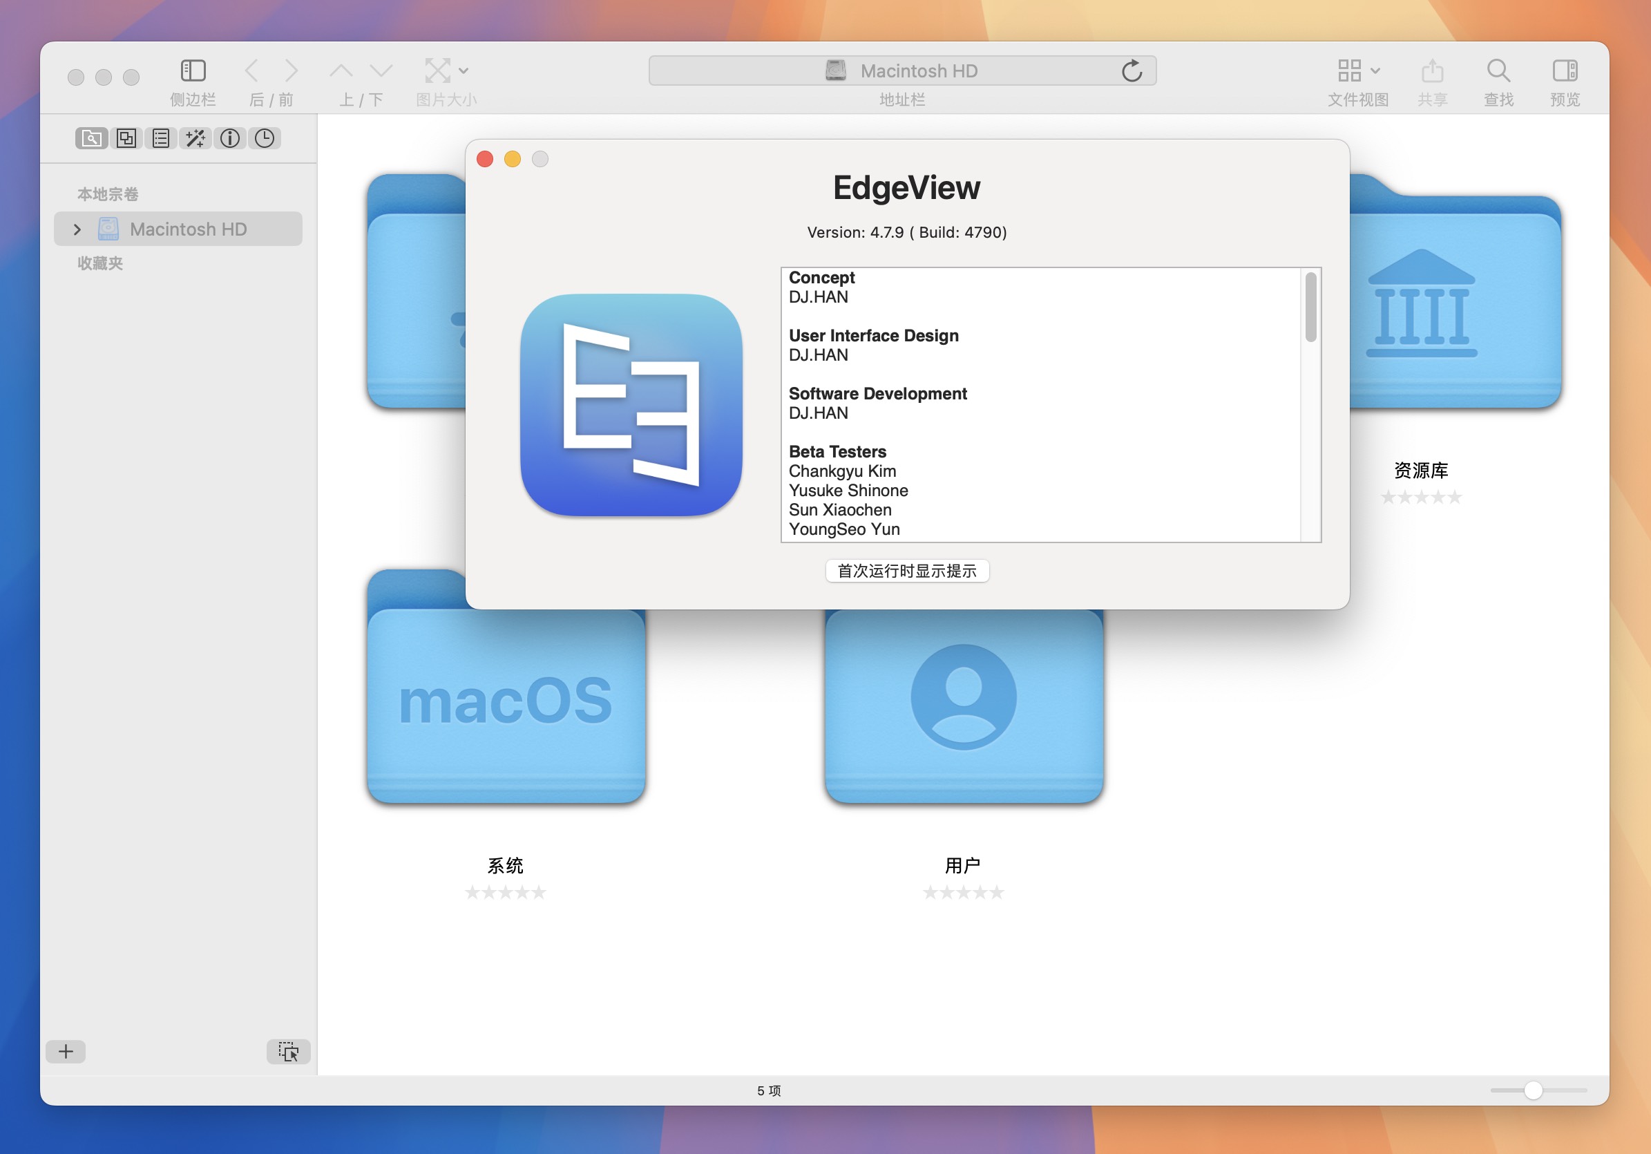Minimize the EdgeView about dialog
Viewport: 1651px width, 1154px height.
point(513,159)
